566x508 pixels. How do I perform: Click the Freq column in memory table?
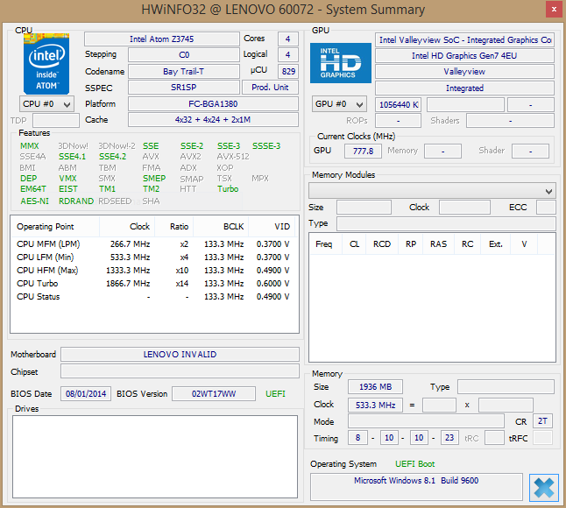pyautogui.click(x=323, y=244)
